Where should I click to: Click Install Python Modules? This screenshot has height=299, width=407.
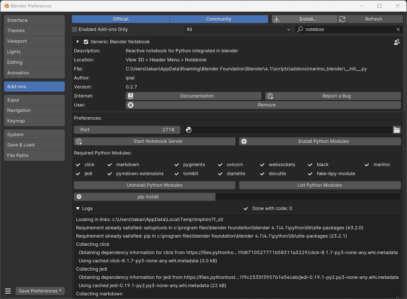pyautogui.click(x=320, y=141)
